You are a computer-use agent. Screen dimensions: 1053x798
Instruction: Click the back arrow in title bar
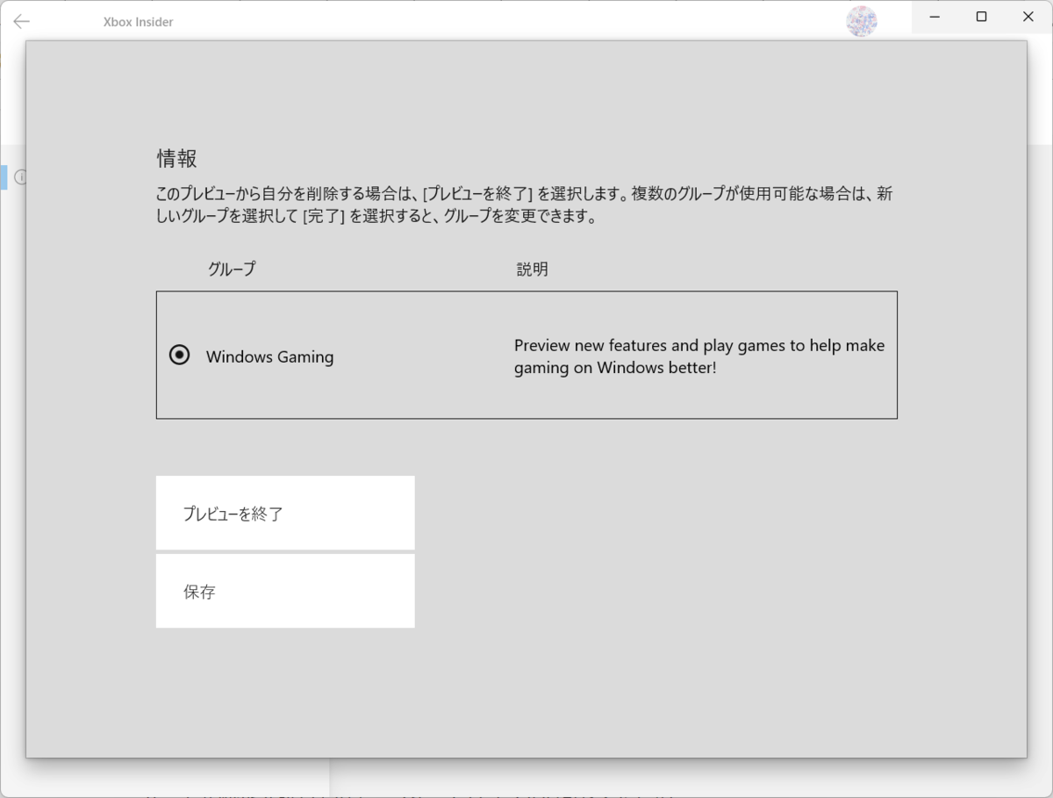click(22, 22)
